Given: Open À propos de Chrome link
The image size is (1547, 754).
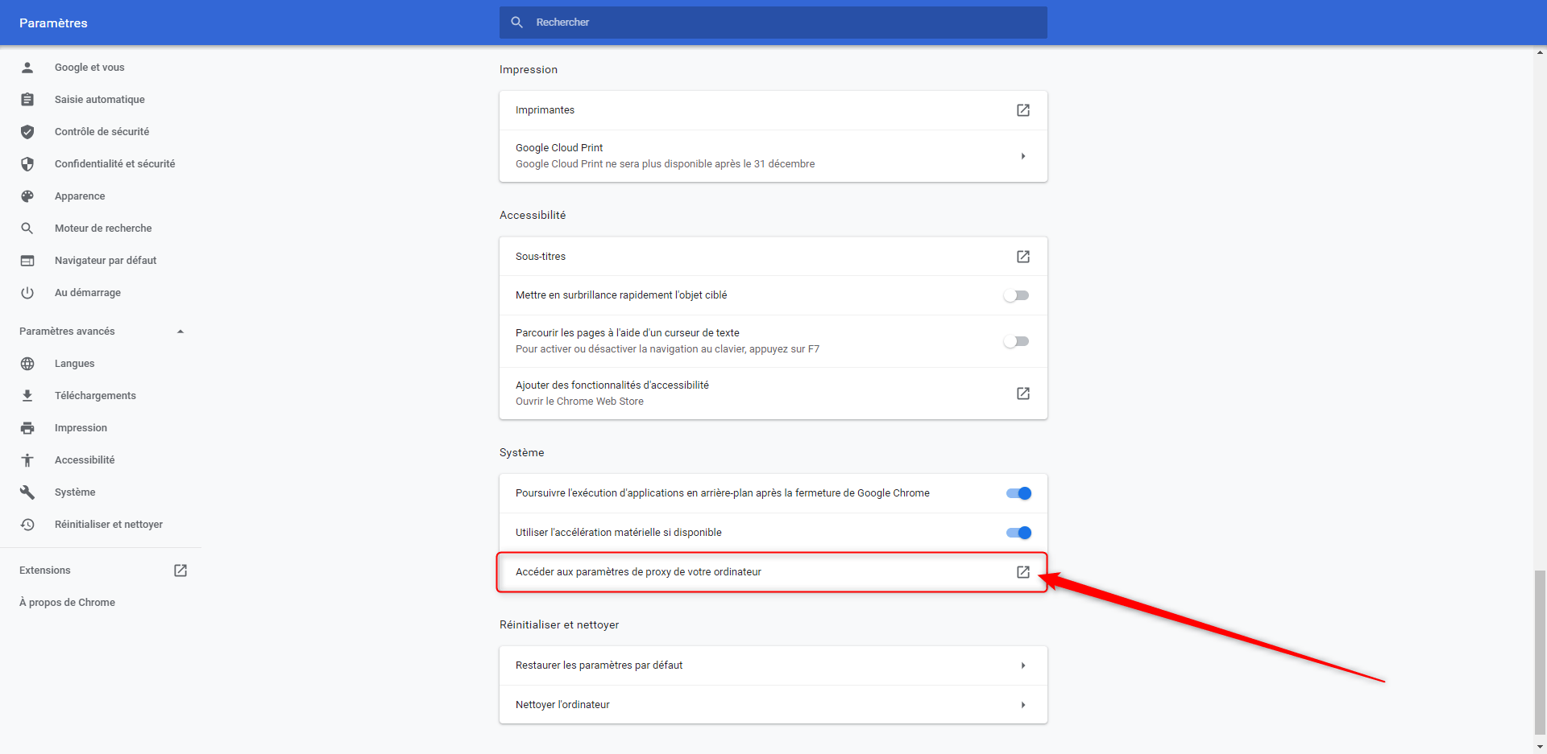Looking at the screenshot, I should (x=67, y=603).
